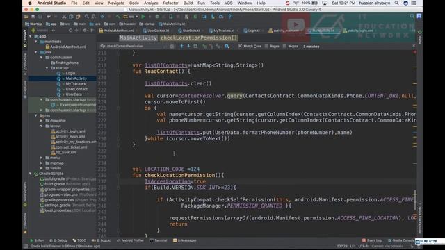Click checkLocationPermission() breadcrumb

click(199, 37)
